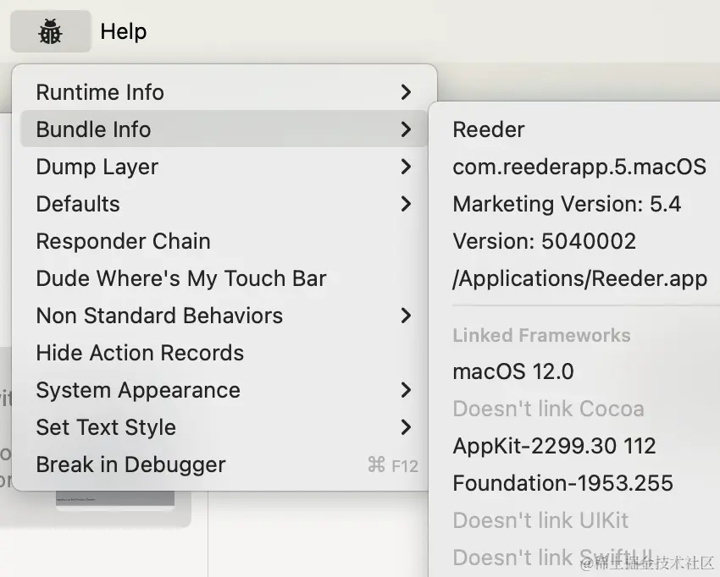
Task: Click the Foundation-1953.255 entry
Action: (562, 483)
